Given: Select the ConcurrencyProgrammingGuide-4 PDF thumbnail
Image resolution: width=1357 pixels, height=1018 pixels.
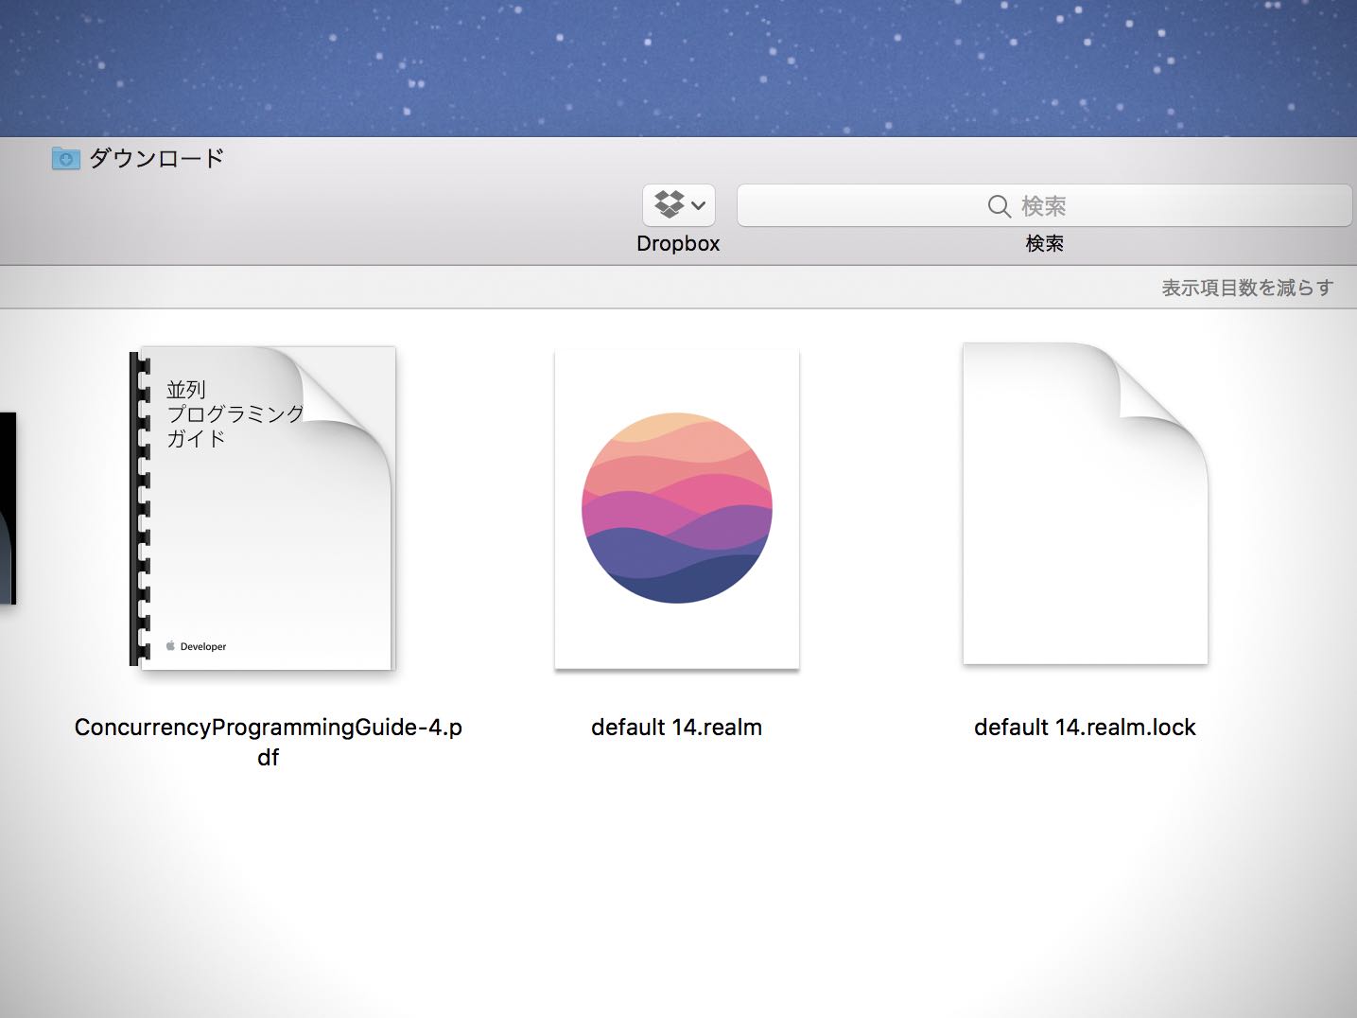Looking at the screenshot, I should (x=262, y=508).
